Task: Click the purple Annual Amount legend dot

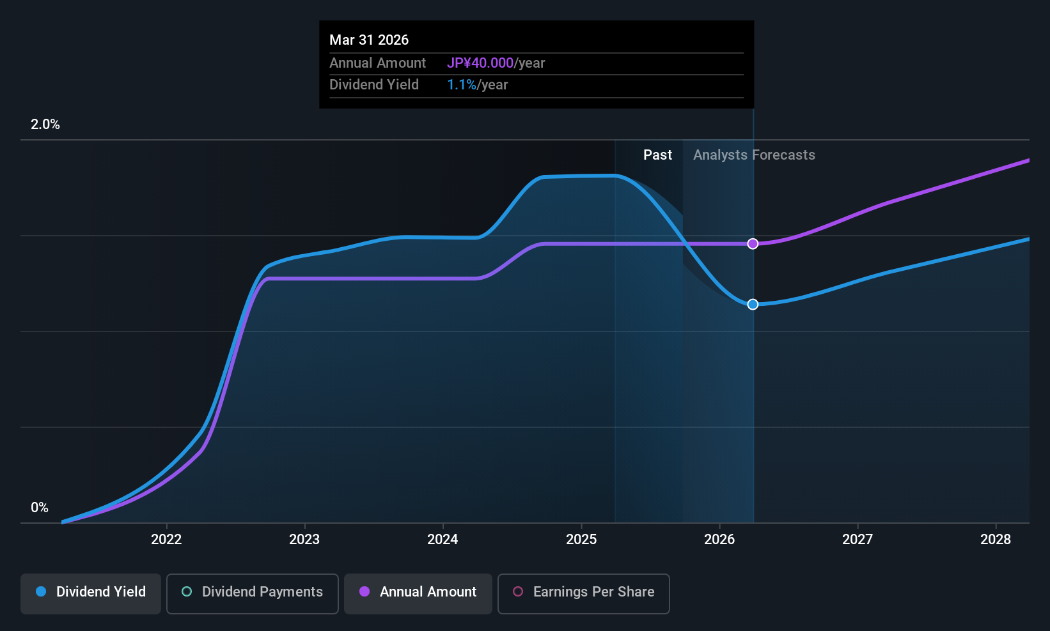Action: click(x=364, y=591)
